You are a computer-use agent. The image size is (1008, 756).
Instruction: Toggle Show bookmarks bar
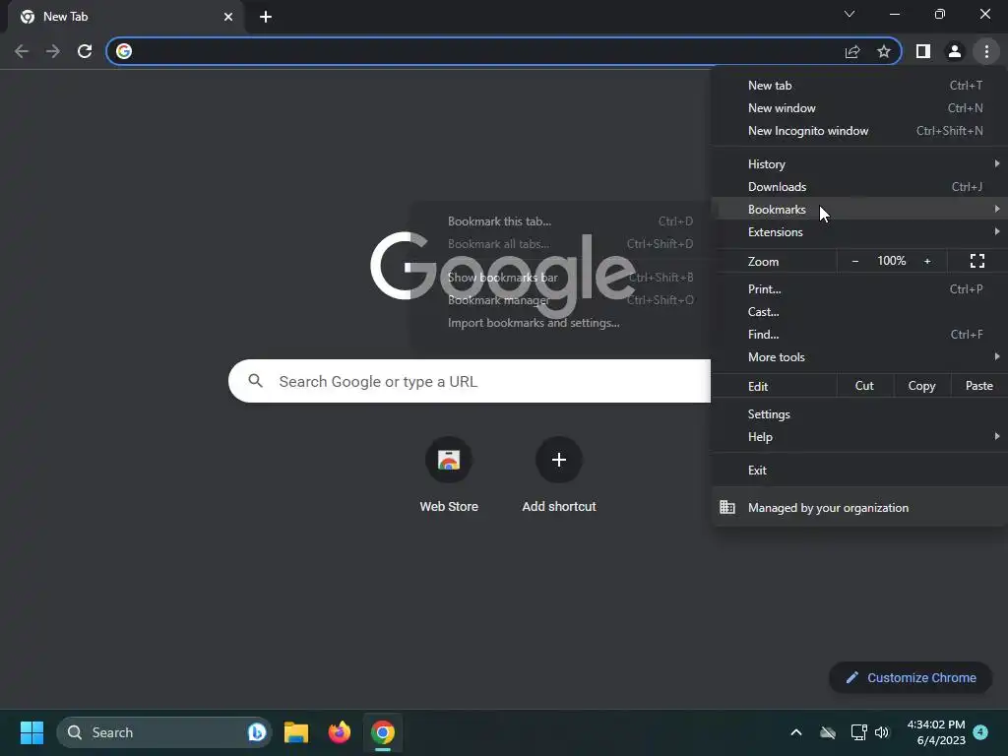tap(560, 277)
